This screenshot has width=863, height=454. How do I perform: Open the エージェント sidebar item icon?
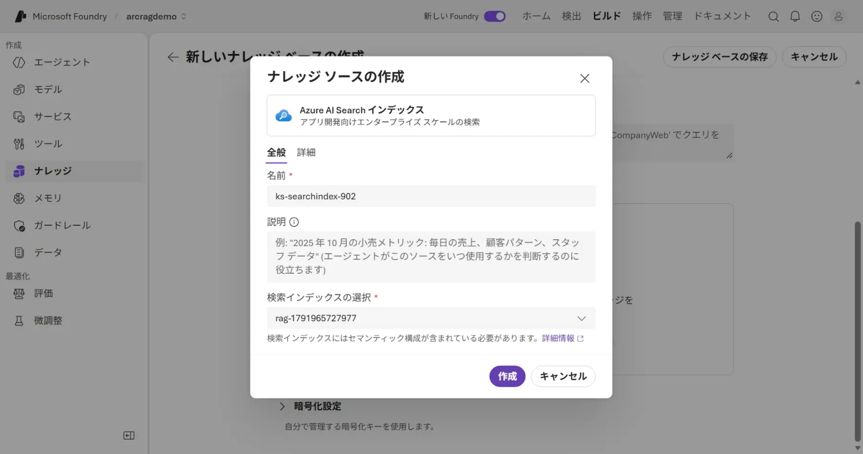[19, 62]
